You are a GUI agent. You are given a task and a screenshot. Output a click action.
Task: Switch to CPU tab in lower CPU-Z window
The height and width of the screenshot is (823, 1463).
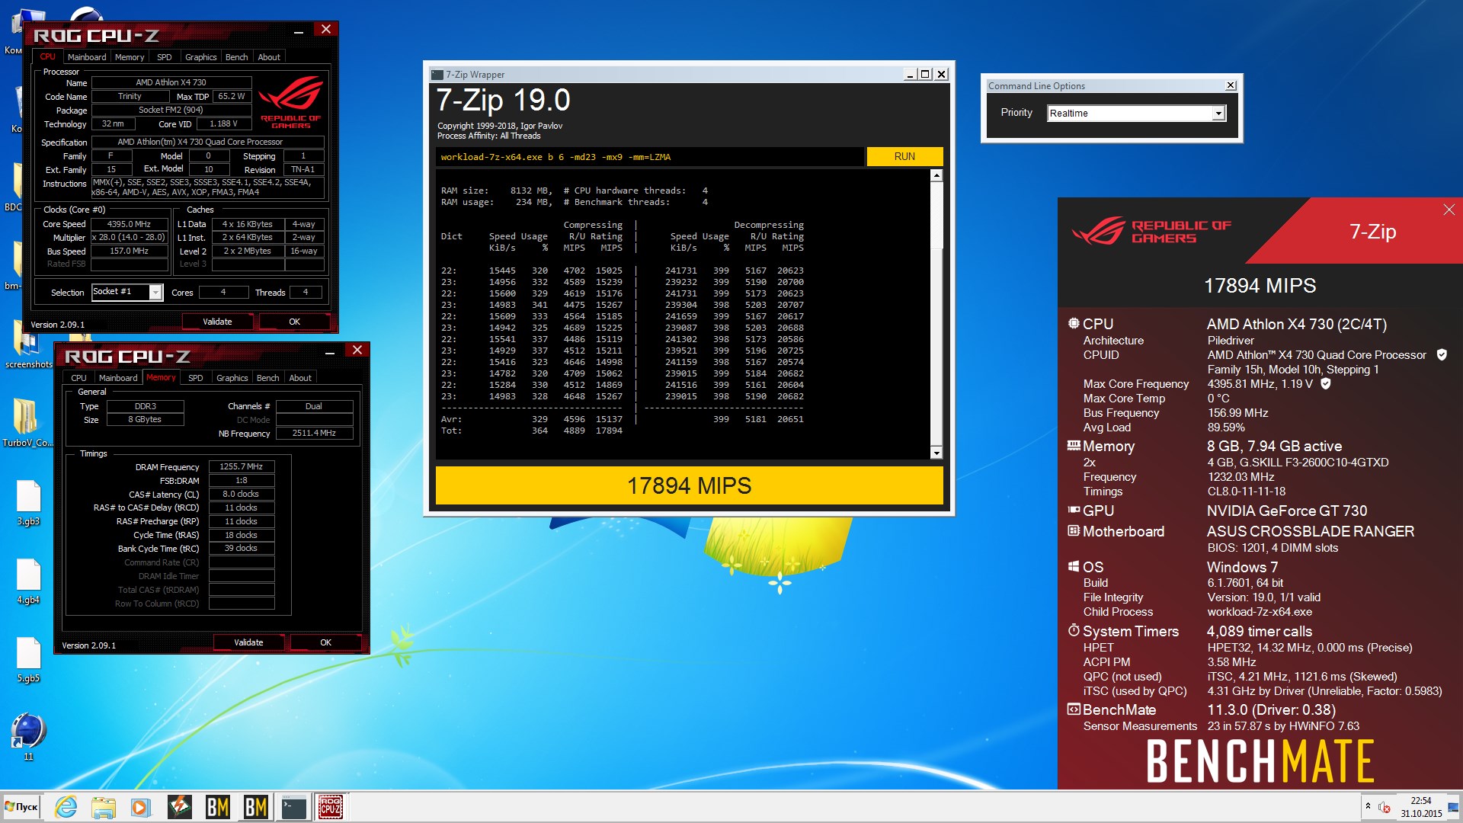click(x=78, y=378)
